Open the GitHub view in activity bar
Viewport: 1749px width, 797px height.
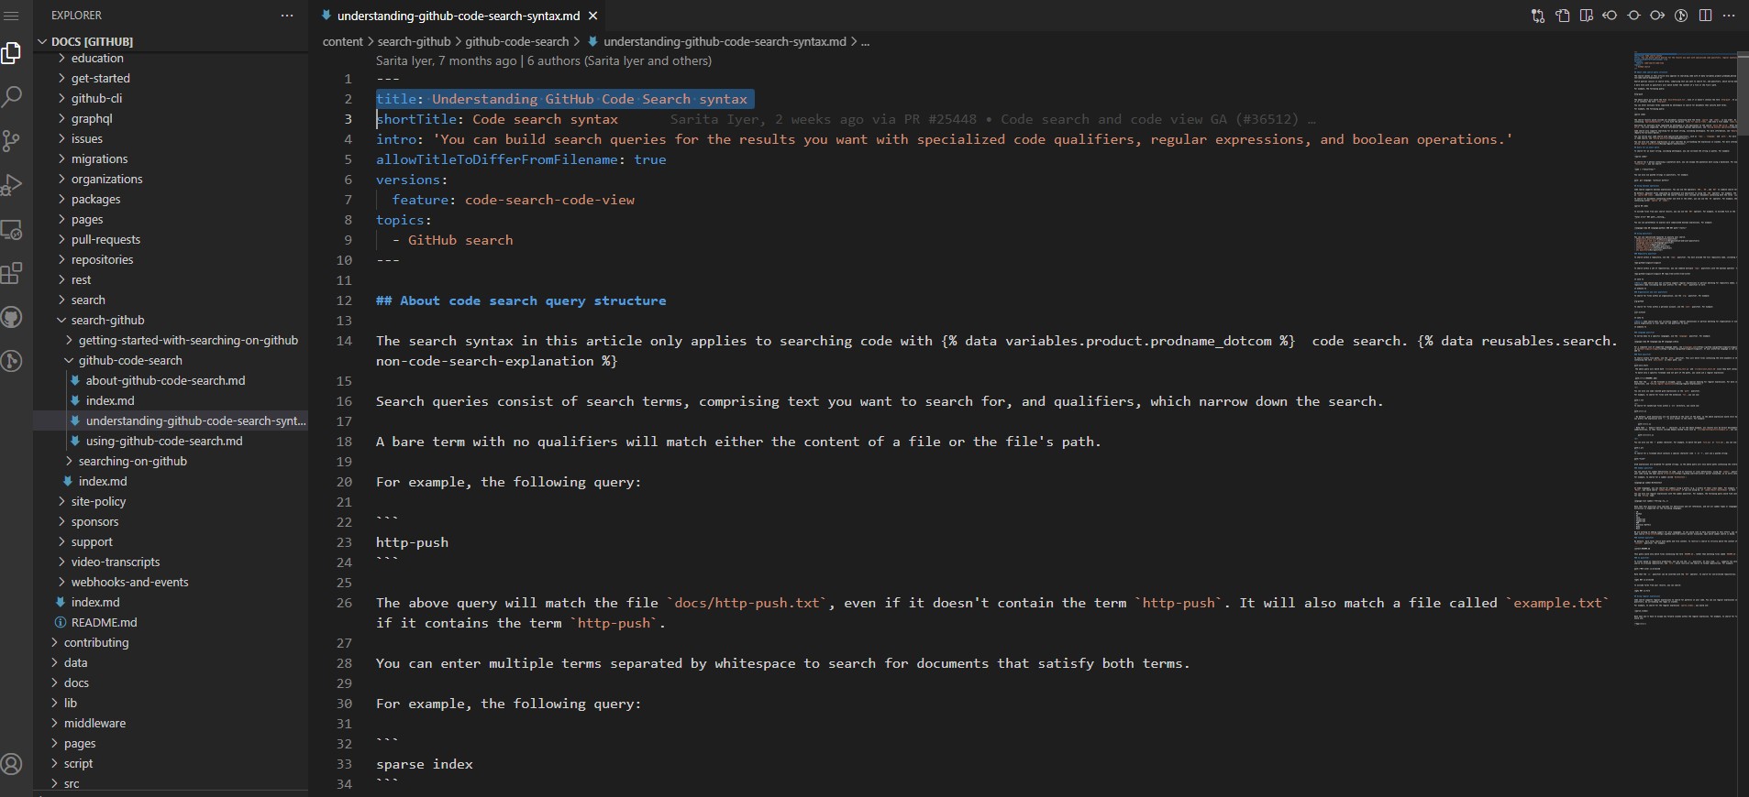pos(11,317)
